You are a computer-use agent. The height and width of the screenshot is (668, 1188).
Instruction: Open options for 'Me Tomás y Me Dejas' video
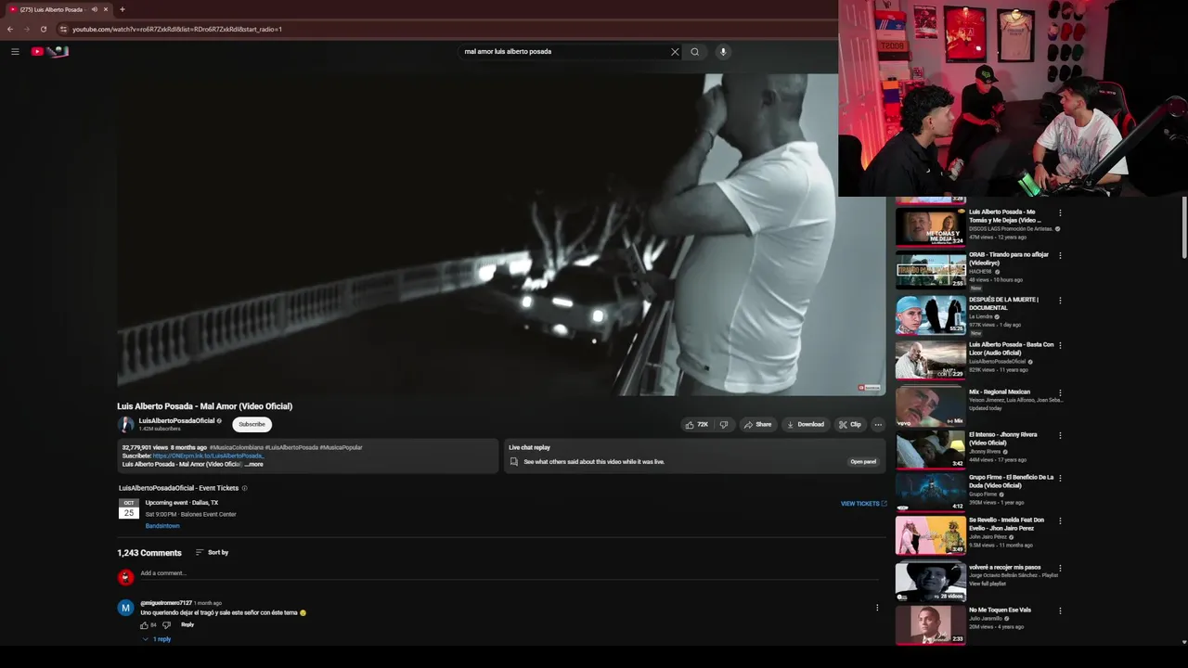1060,212
